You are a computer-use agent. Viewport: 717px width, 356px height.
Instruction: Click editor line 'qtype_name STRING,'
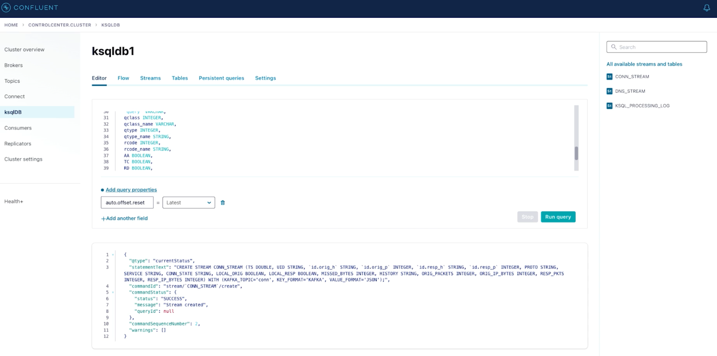[x=147, y=137]
